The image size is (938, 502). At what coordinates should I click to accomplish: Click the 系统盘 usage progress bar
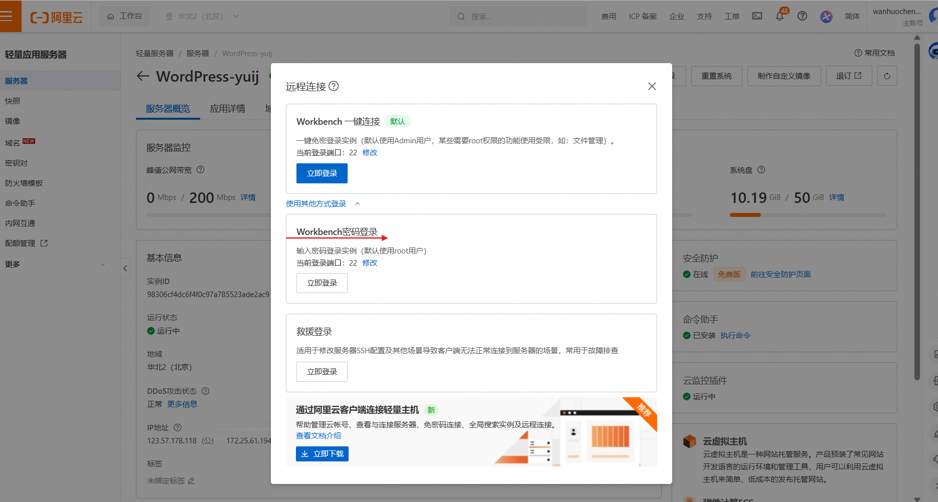pos(808,215)
